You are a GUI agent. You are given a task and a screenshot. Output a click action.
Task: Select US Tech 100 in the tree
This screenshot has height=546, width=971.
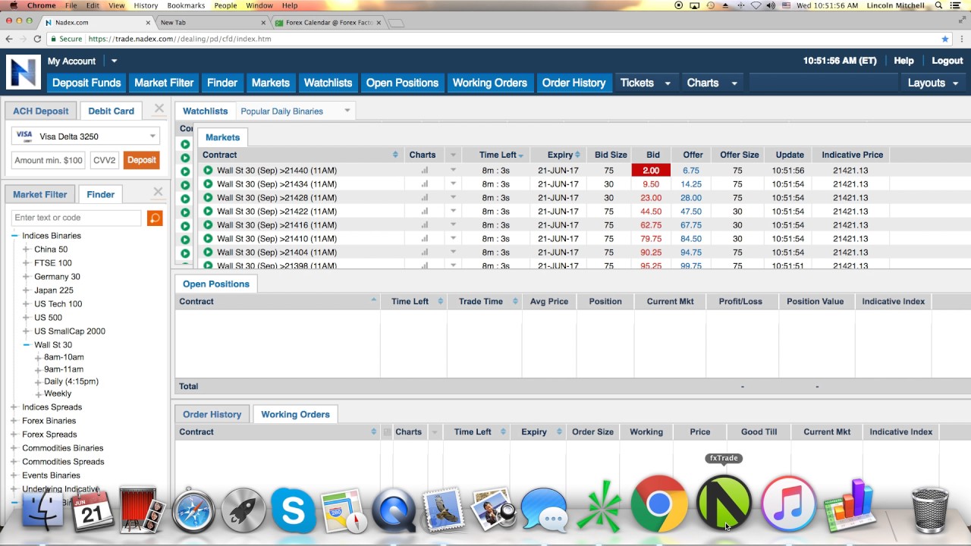58,304
